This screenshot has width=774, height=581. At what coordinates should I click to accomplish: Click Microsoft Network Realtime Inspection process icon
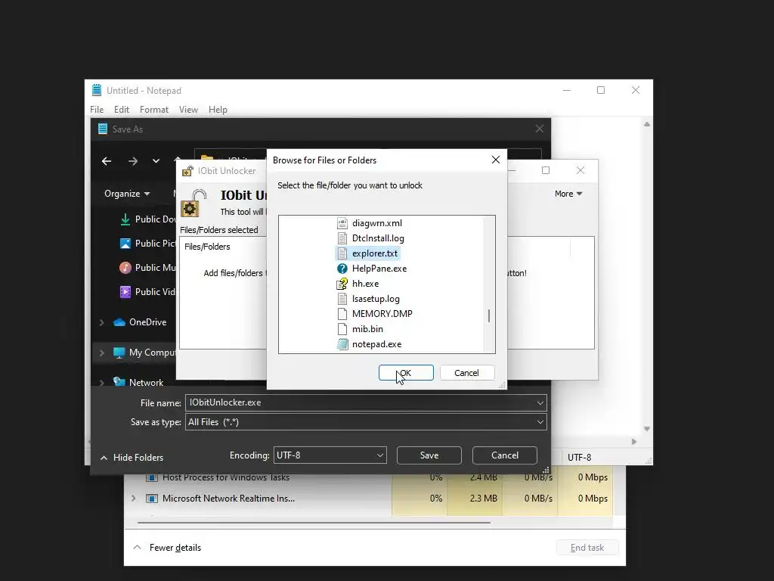[x=151, y=499]
